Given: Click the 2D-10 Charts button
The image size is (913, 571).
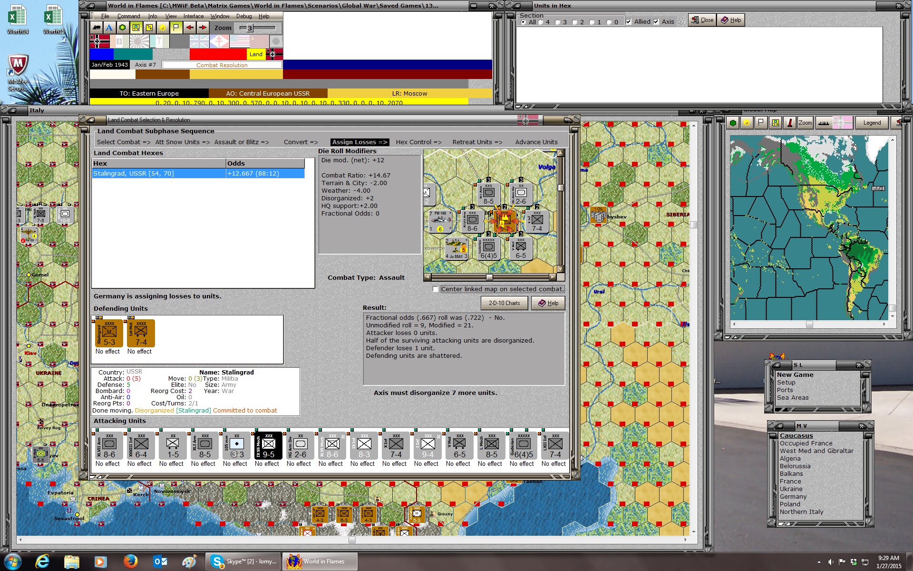Looking at the screenshot, I should (505, 303).
